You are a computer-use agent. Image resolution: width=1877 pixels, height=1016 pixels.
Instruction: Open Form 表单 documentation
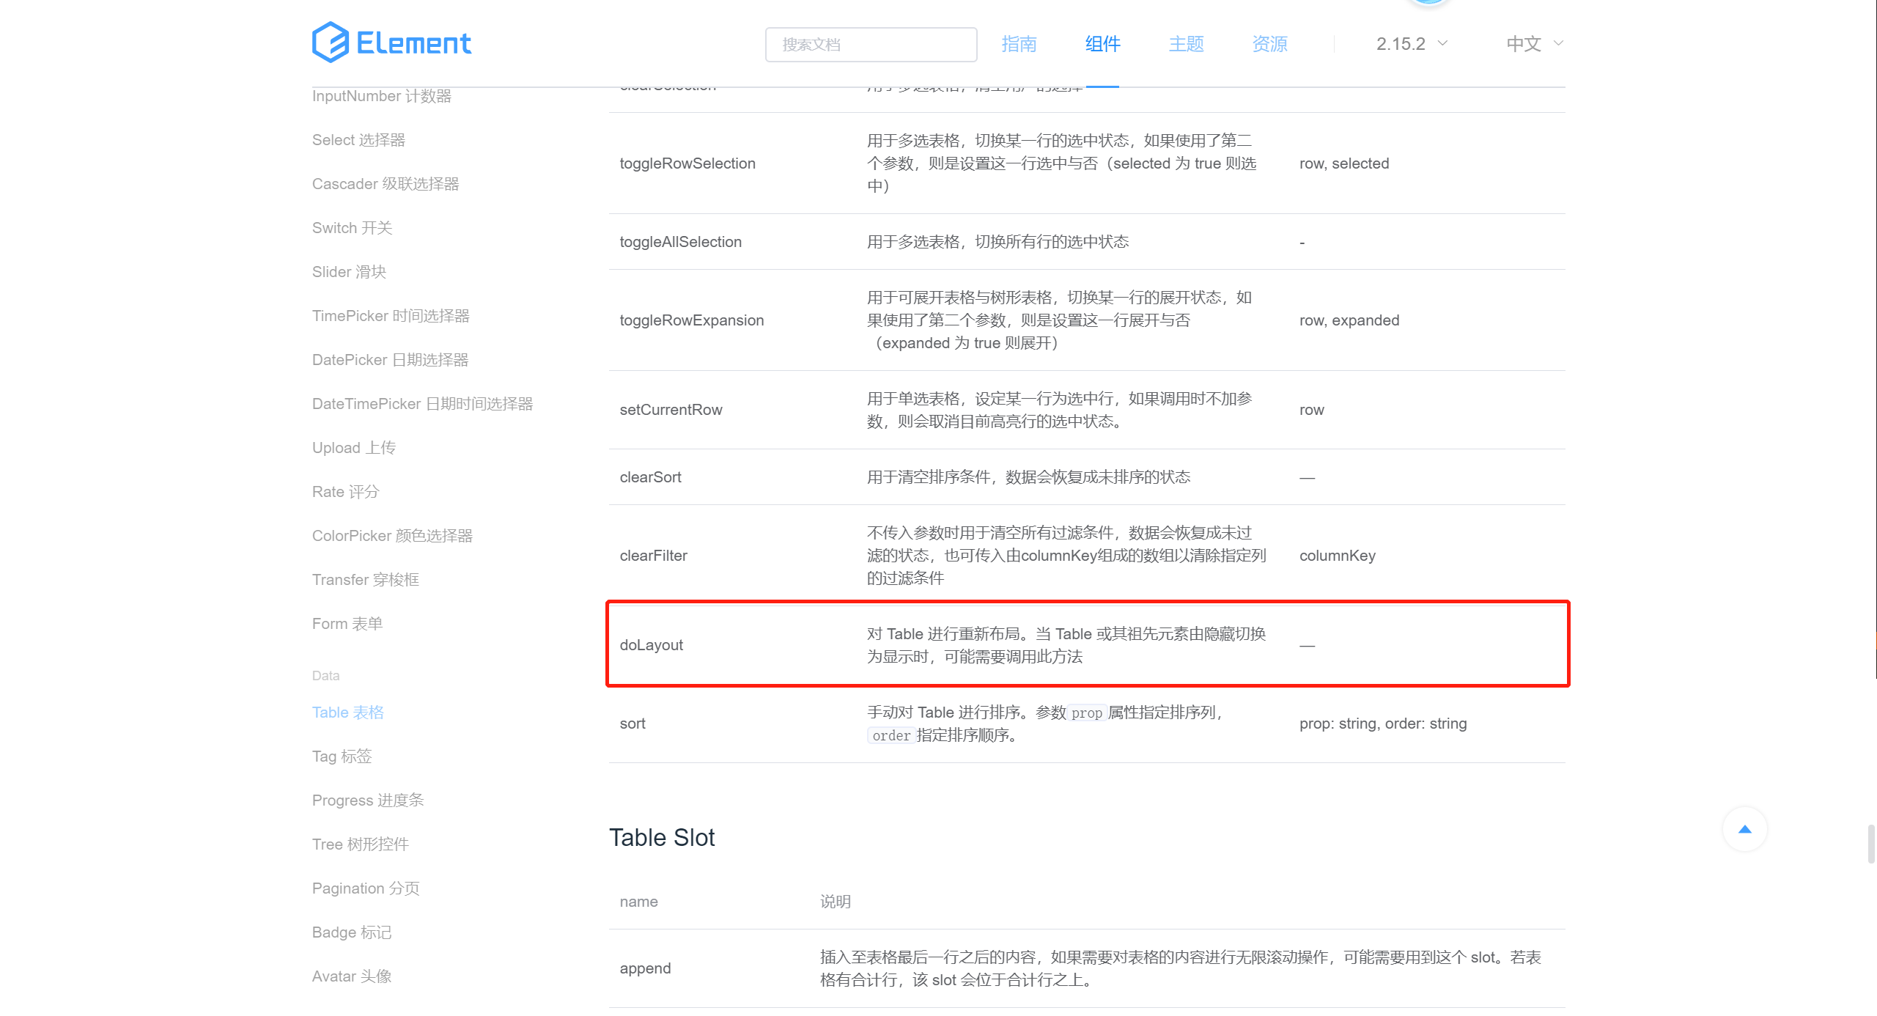tap(347, 623)
